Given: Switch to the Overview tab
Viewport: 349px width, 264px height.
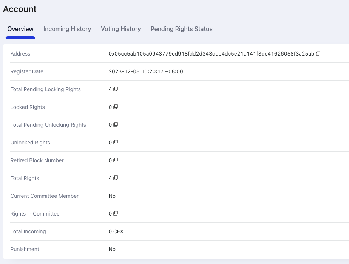Looking at the screenshot, I should pos(20,29).
